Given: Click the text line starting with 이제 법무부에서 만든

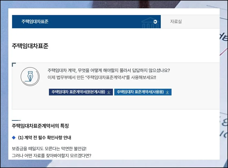Looking at the screenshot, I should [x=102, y=77].
